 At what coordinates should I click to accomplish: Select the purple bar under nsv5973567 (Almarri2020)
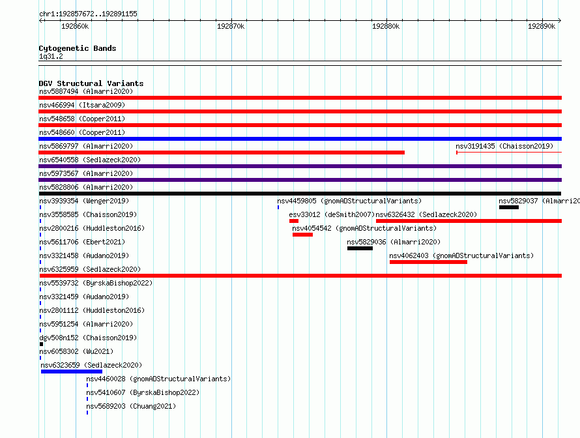[x=300, y=180]
